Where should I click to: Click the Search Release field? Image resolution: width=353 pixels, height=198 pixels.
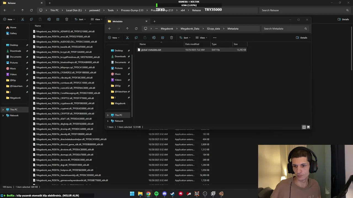coord(305,10)
